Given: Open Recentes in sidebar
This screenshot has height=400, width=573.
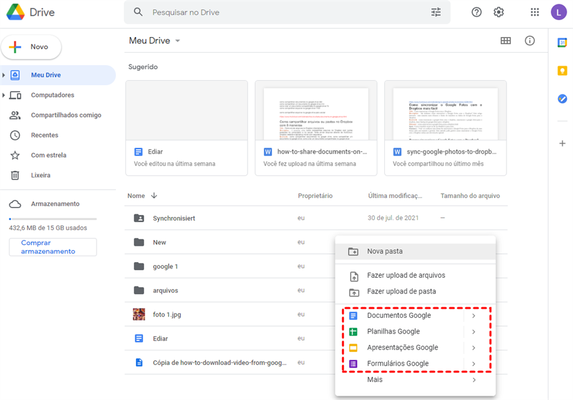Looking at the screenshot, I should point(58,135).
